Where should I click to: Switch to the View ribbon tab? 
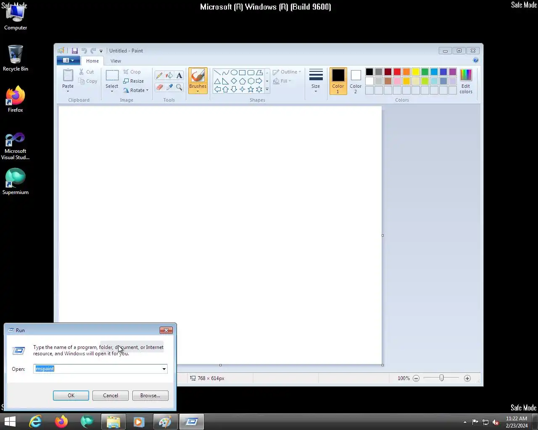[x=116, y=61]
